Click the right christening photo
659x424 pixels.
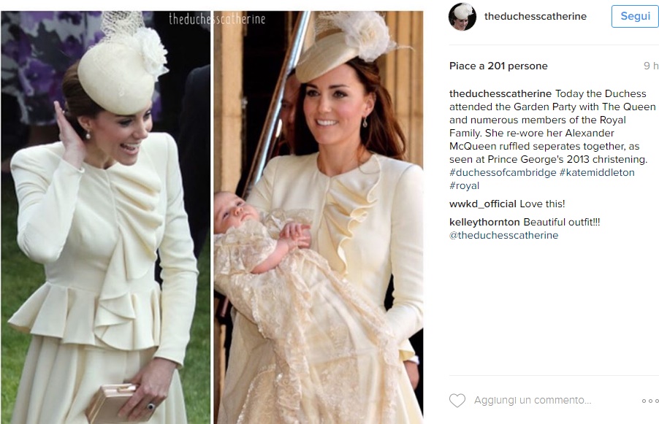[319, 217]
